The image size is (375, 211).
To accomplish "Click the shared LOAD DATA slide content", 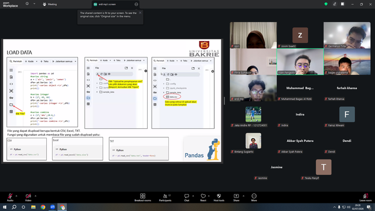I will point(112,101).
